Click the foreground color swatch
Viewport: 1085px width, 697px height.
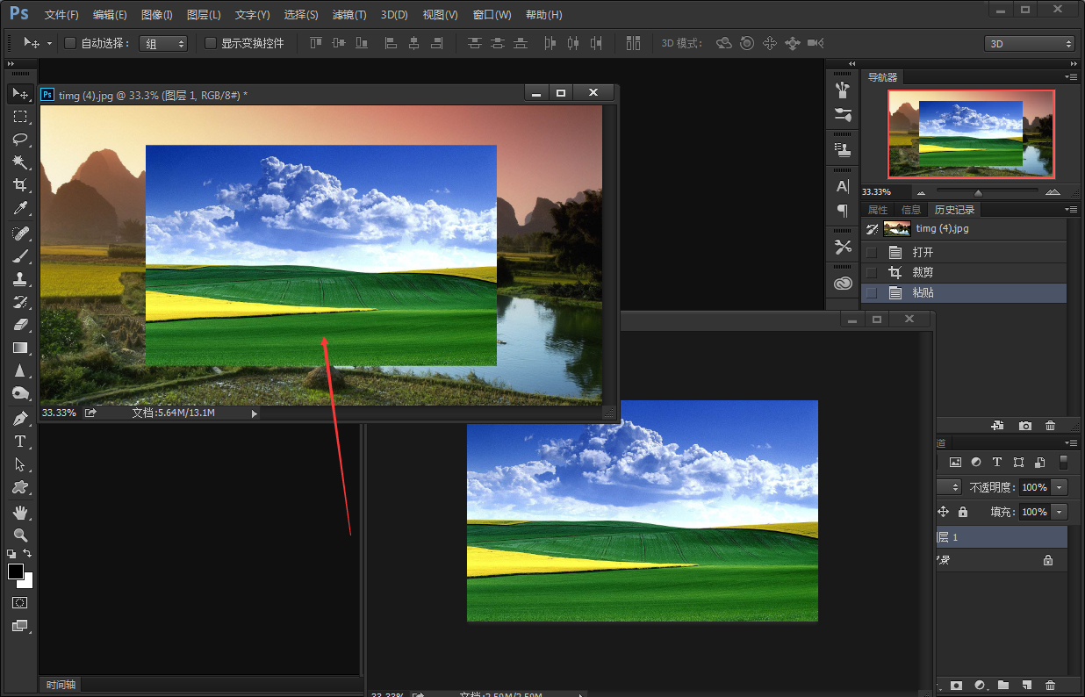(x=16, y=571)
